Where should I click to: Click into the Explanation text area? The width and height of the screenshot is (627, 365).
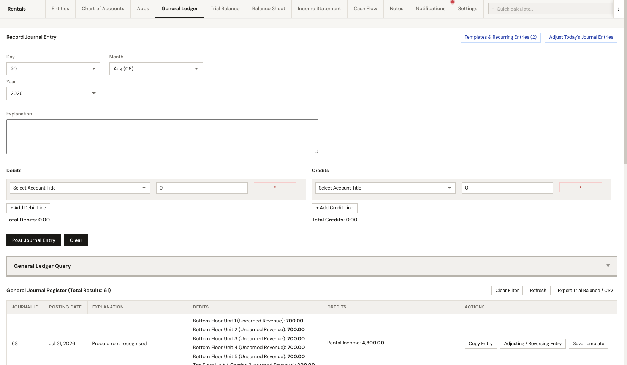click(162, 137)
